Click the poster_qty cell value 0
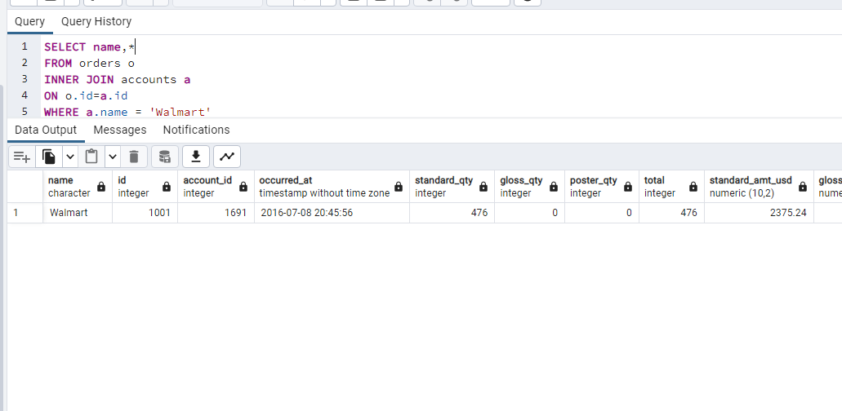Image resolution: width=842 pixels, height=411 pixels. tap(602, 213)
